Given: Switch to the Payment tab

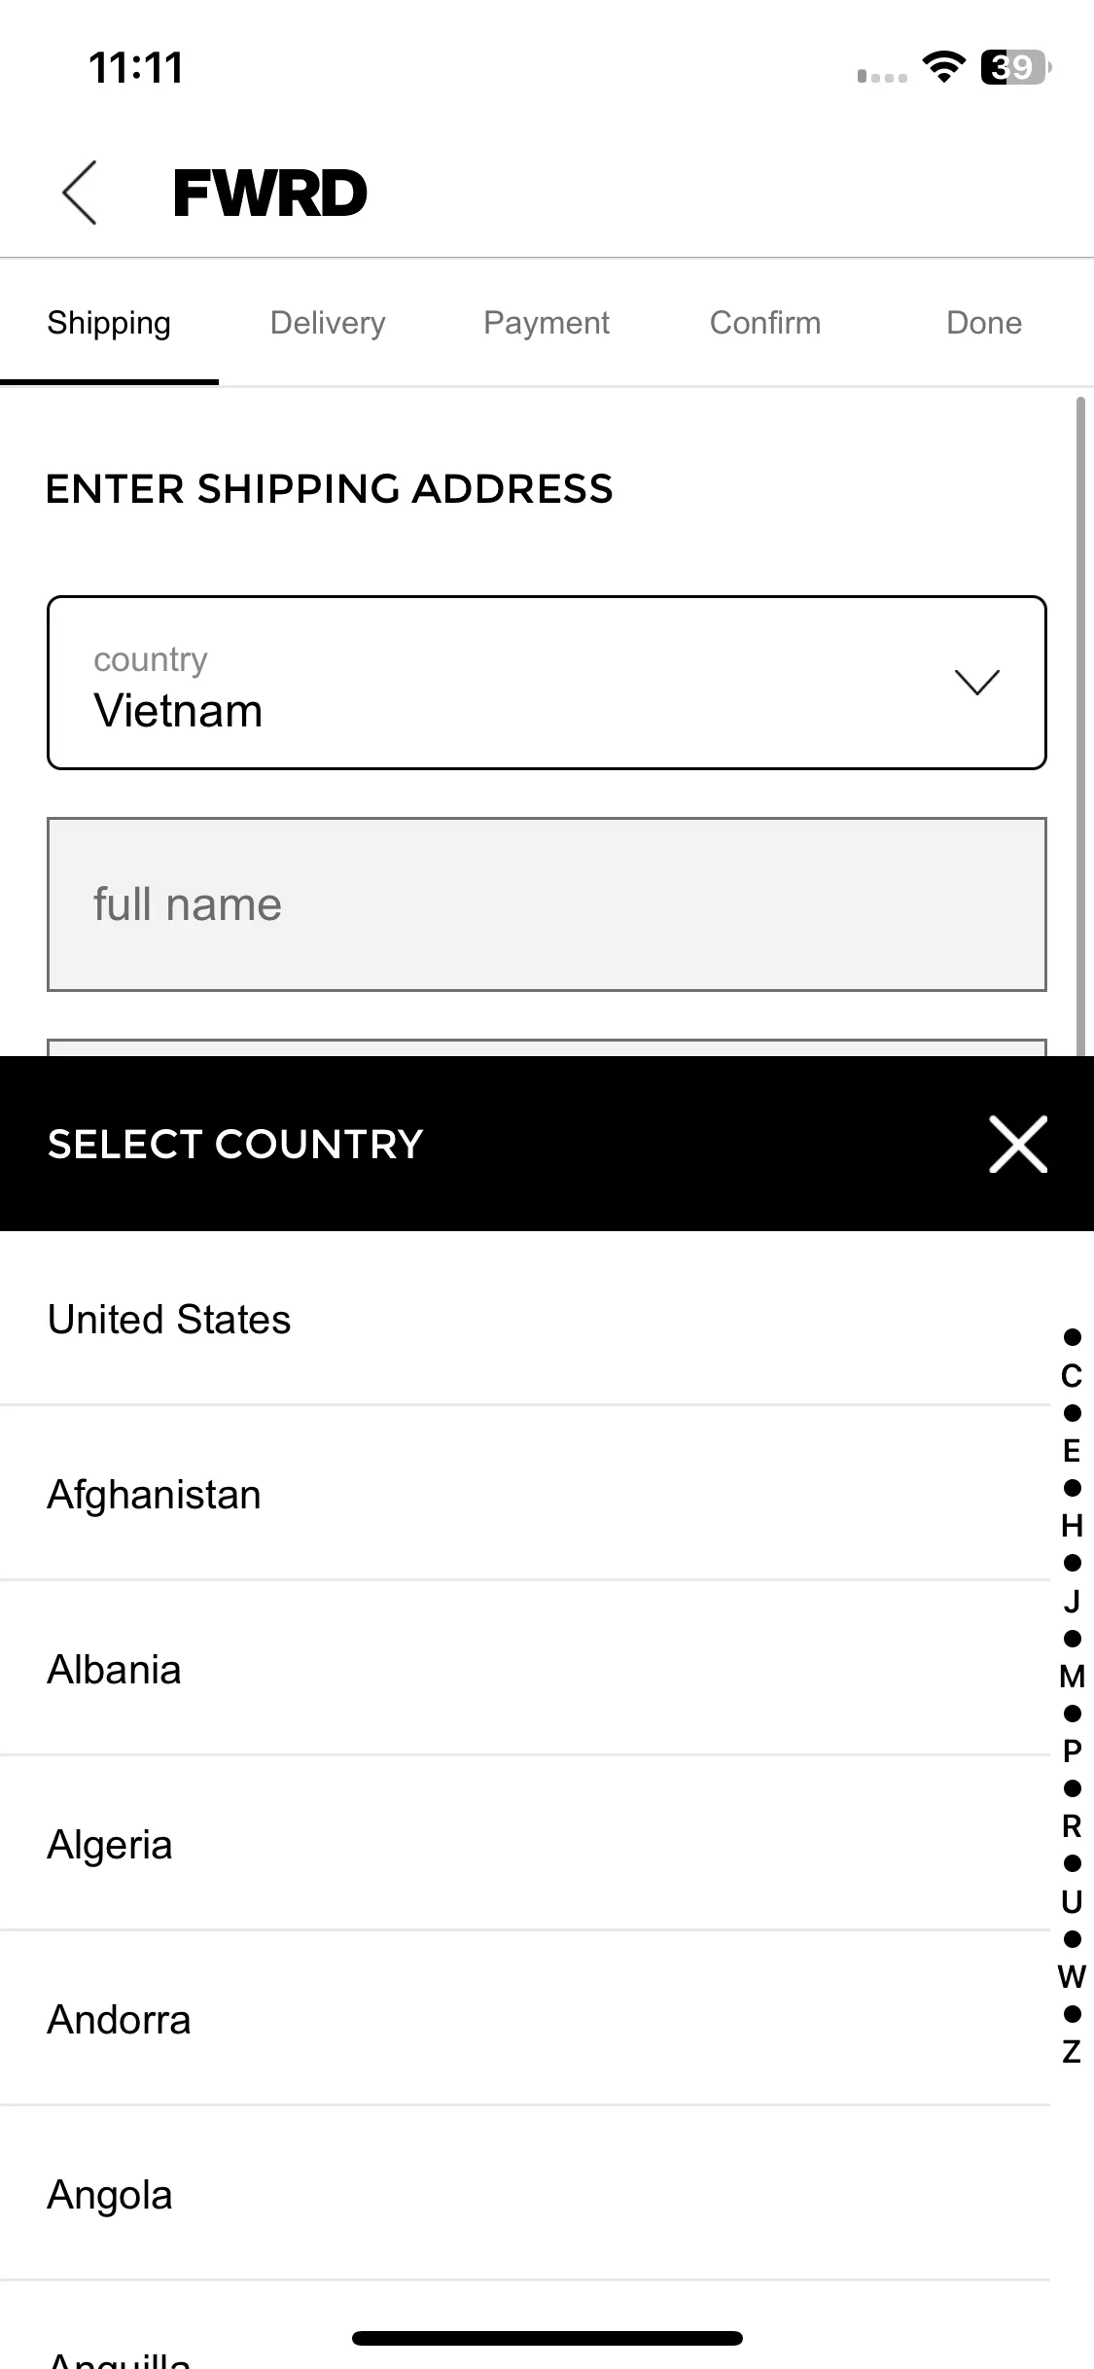Looking at the screenshot, I should click(547, 323).
